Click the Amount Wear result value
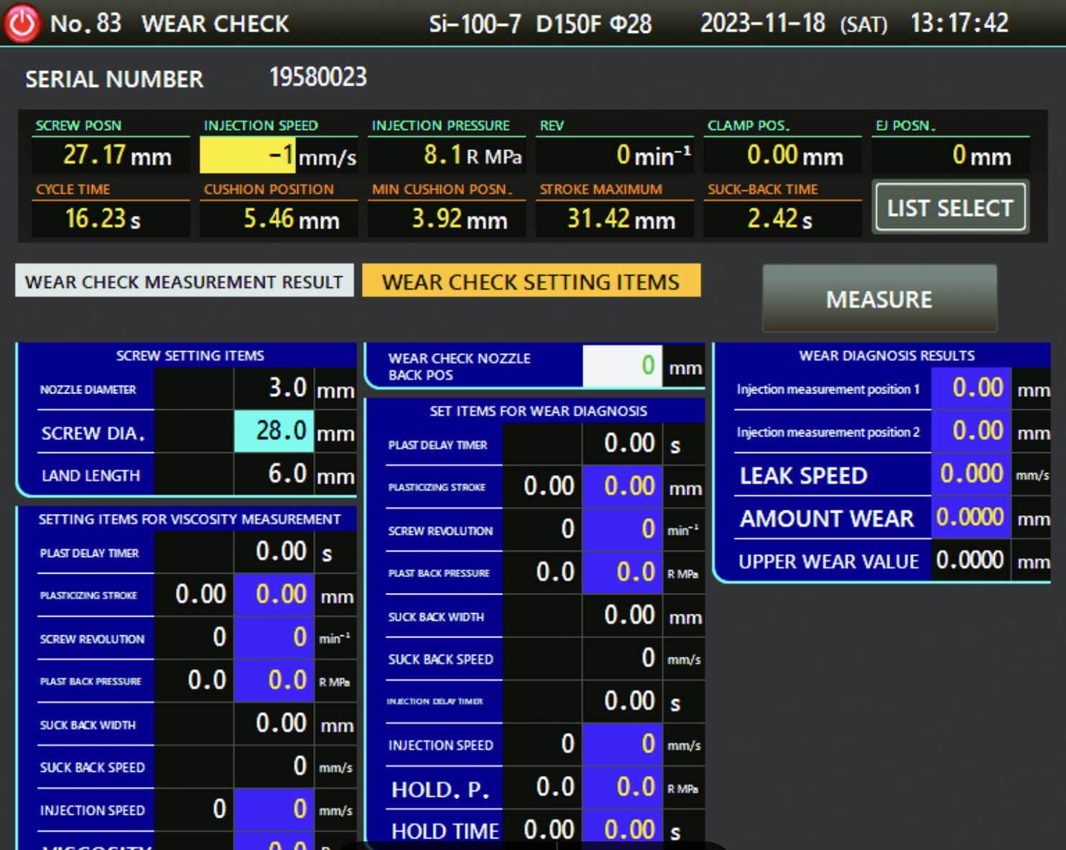This screenshot has width=1066, height=850. pyautogui.click(x=970, y=518)
